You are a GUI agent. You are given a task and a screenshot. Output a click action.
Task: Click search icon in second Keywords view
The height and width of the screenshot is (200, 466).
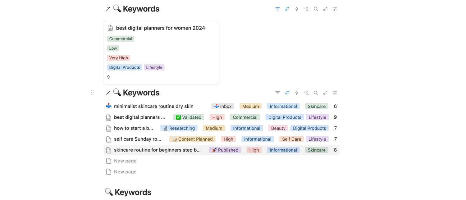coord(316,93)
